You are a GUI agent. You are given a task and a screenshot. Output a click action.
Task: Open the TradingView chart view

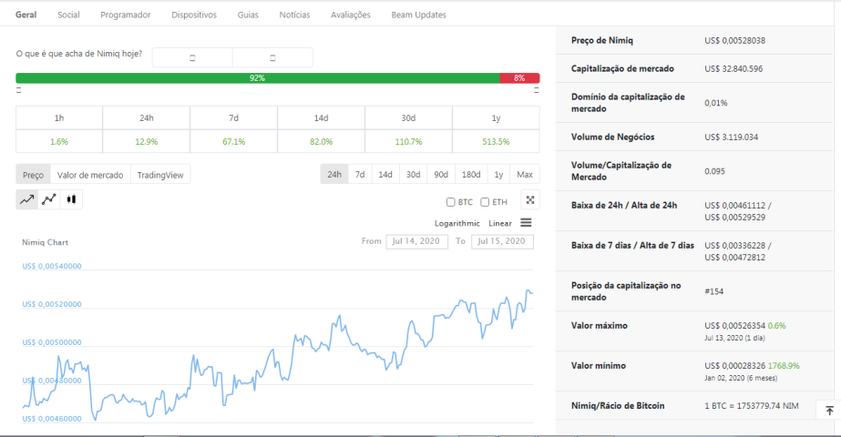click(159, 175)
